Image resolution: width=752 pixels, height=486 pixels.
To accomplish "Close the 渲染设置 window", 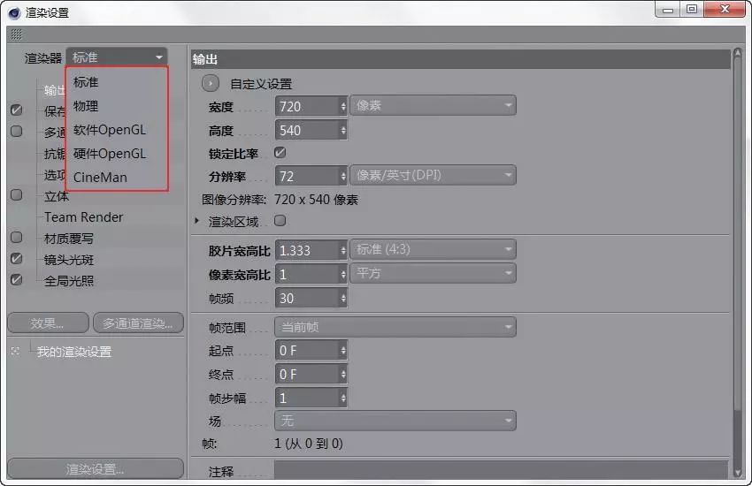I will pos(725,10).
